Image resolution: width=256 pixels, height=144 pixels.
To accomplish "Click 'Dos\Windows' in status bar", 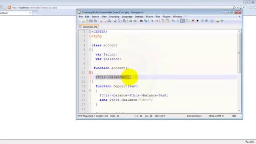I will [194, 116].
